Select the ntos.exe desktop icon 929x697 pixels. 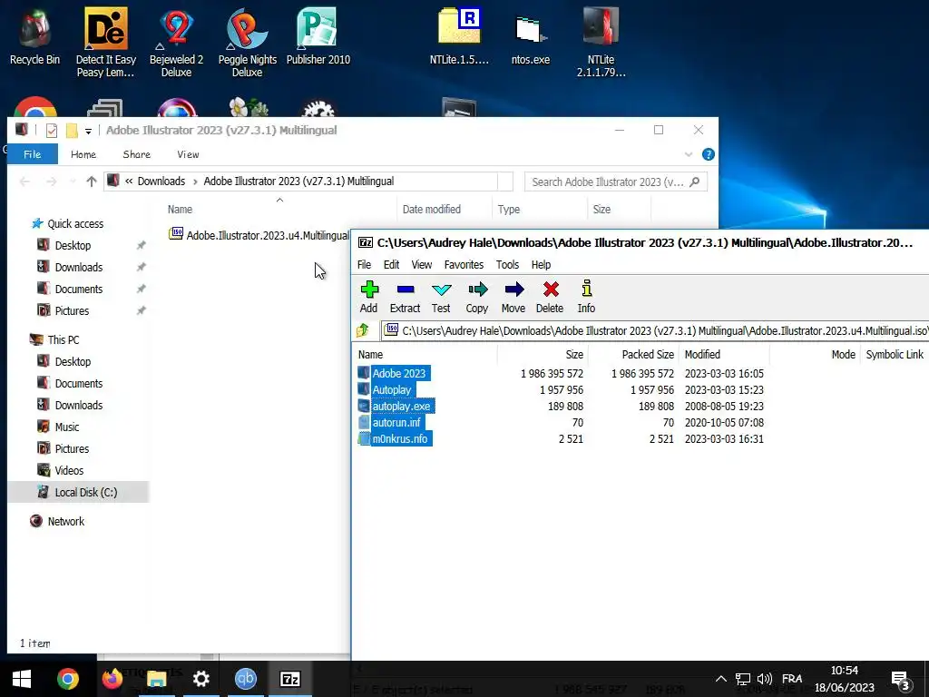[530, 39]
